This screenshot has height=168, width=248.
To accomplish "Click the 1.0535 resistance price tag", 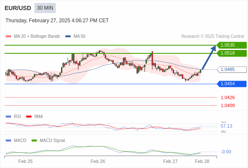I will pos(232,45).
